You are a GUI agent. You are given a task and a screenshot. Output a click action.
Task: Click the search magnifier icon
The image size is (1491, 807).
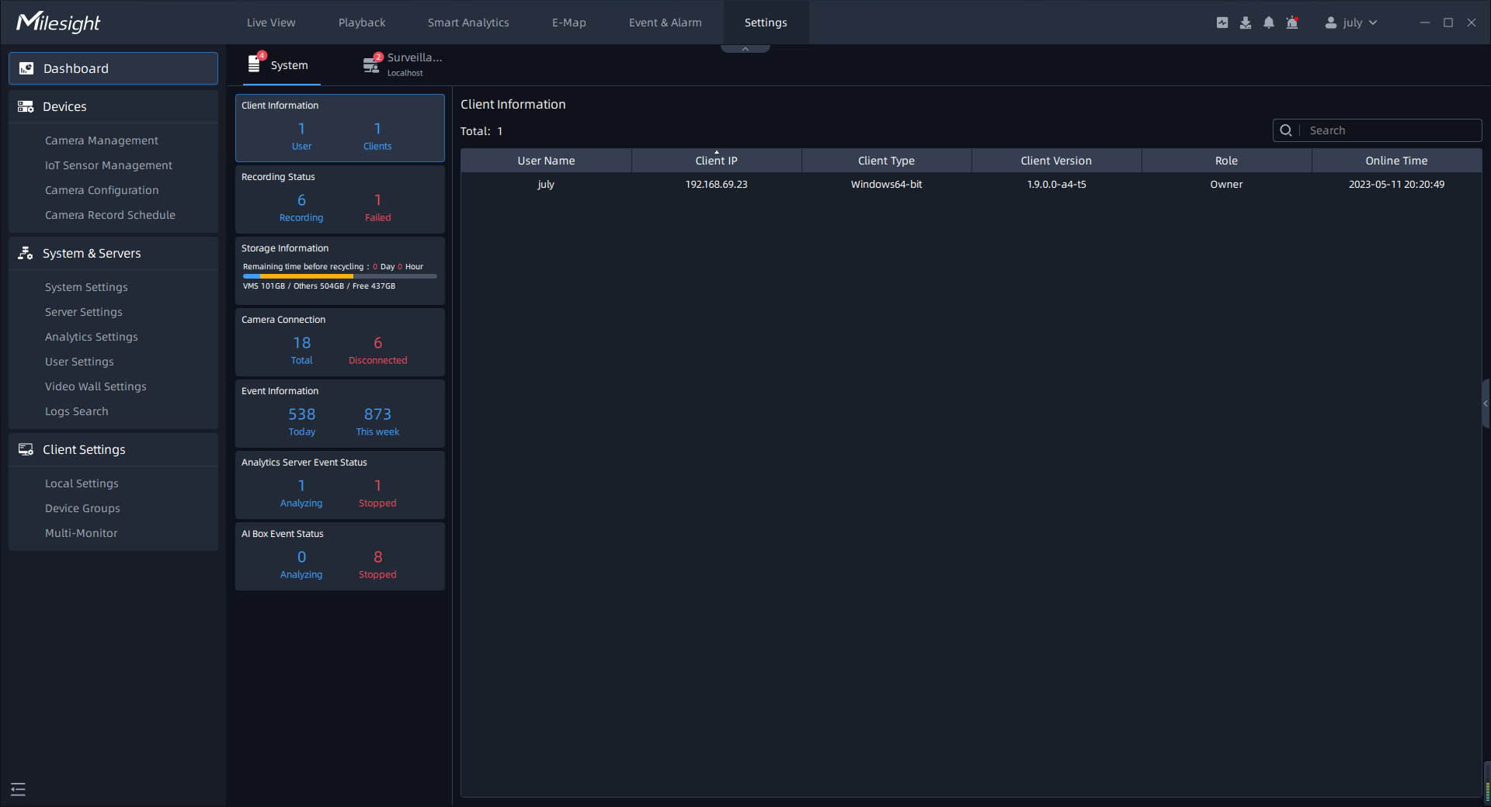pos(1286,130)
